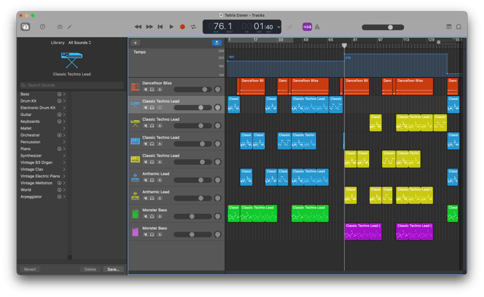This screenshot has width=484, height=297.
Task: Start recording with the red Record button
Action: (x=183, y=27)
